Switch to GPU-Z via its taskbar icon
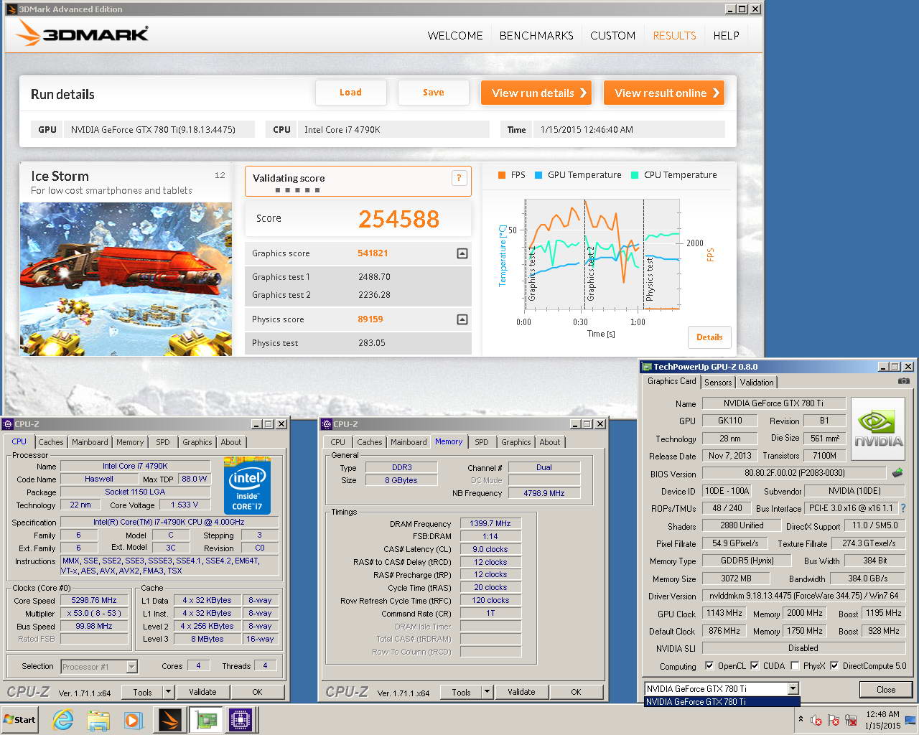The image size is (919, 735). [205, 720]
